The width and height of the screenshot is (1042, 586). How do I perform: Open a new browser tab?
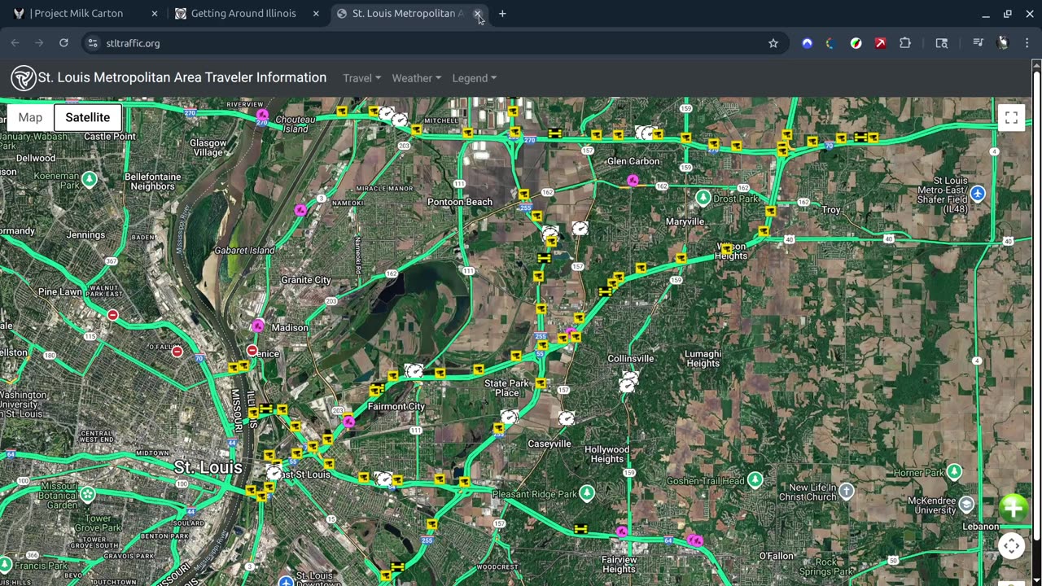(x=502, y=14)
